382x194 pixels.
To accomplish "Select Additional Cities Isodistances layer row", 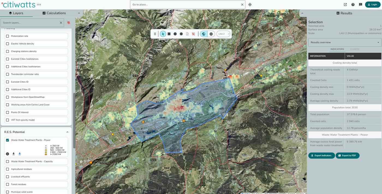I will click(36, 67).
